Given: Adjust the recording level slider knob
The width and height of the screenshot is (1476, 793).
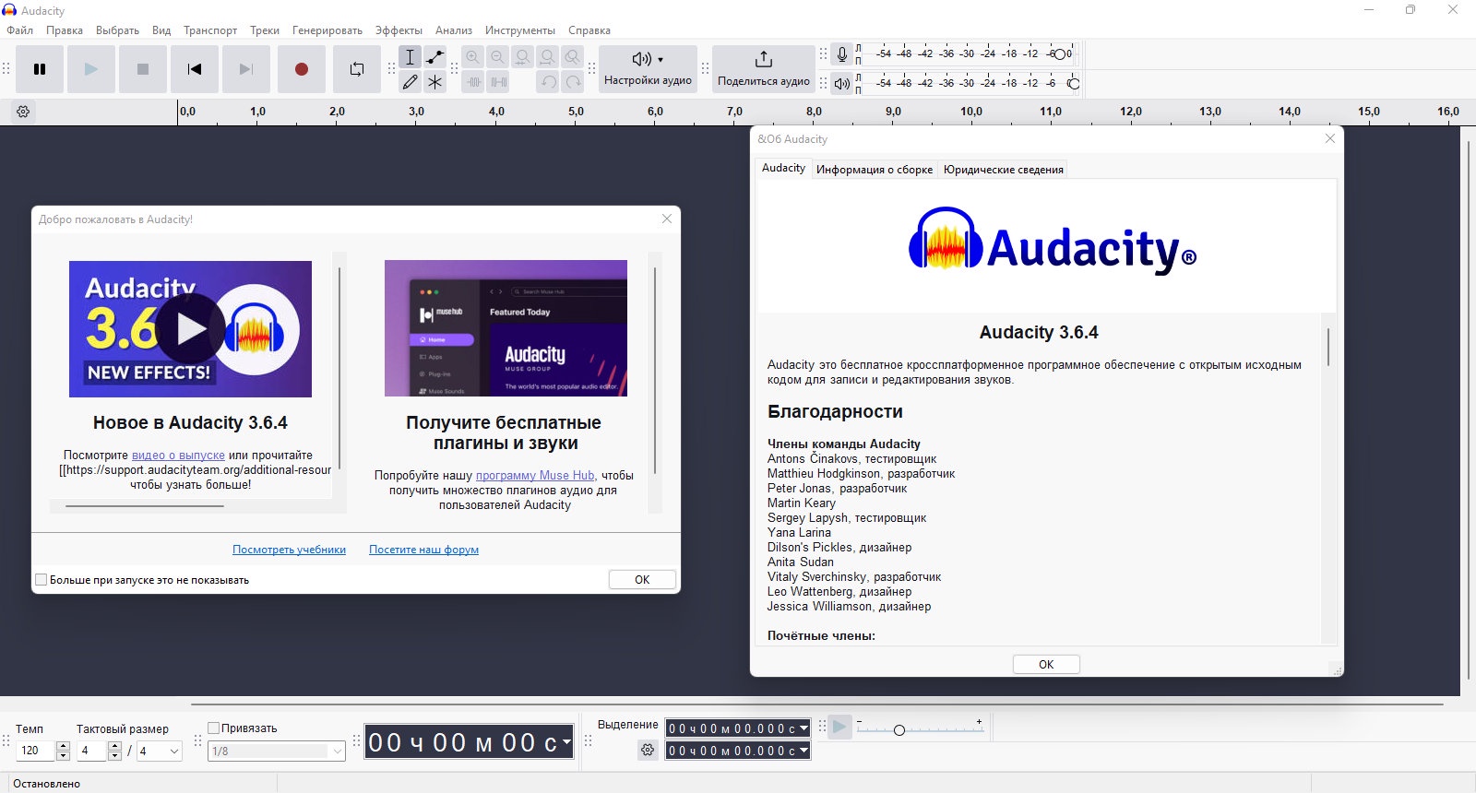Looking at the screenshot, I should point(1059,54).
